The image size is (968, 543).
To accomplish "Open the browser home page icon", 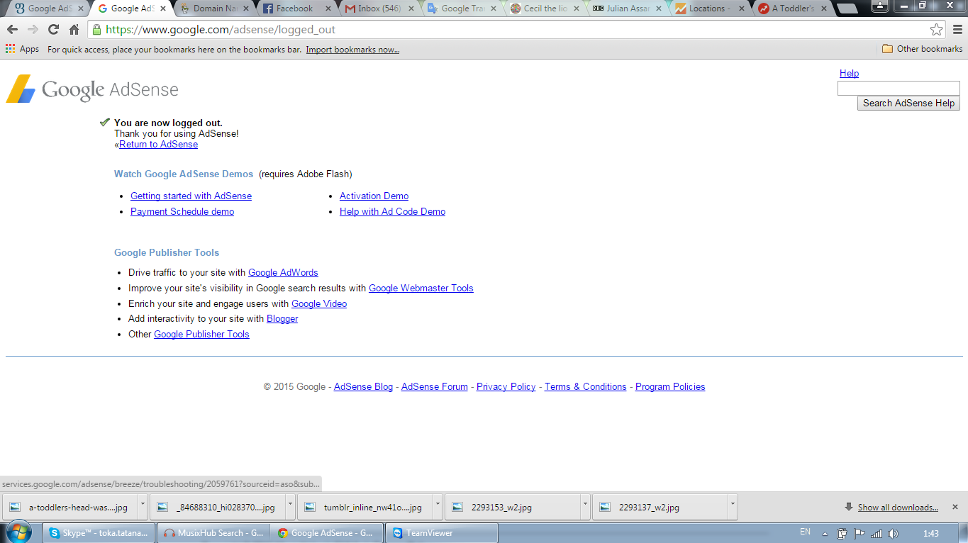I will click(74, 30).
